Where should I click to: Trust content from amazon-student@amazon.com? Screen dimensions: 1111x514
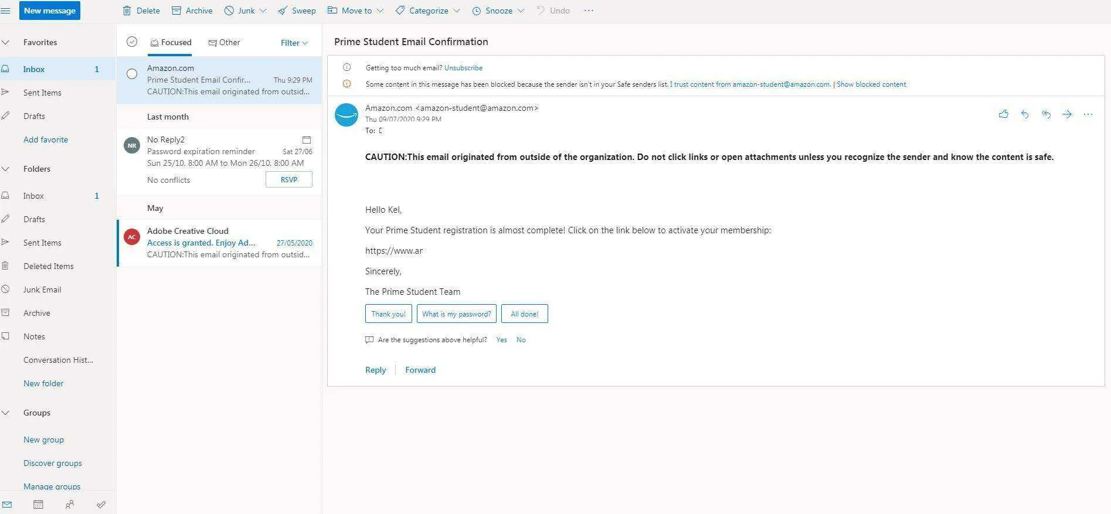coord(750,84)
